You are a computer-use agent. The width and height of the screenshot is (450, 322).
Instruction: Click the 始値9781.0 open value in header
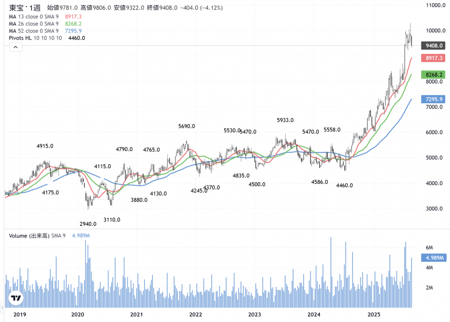[x=62, y=8]
